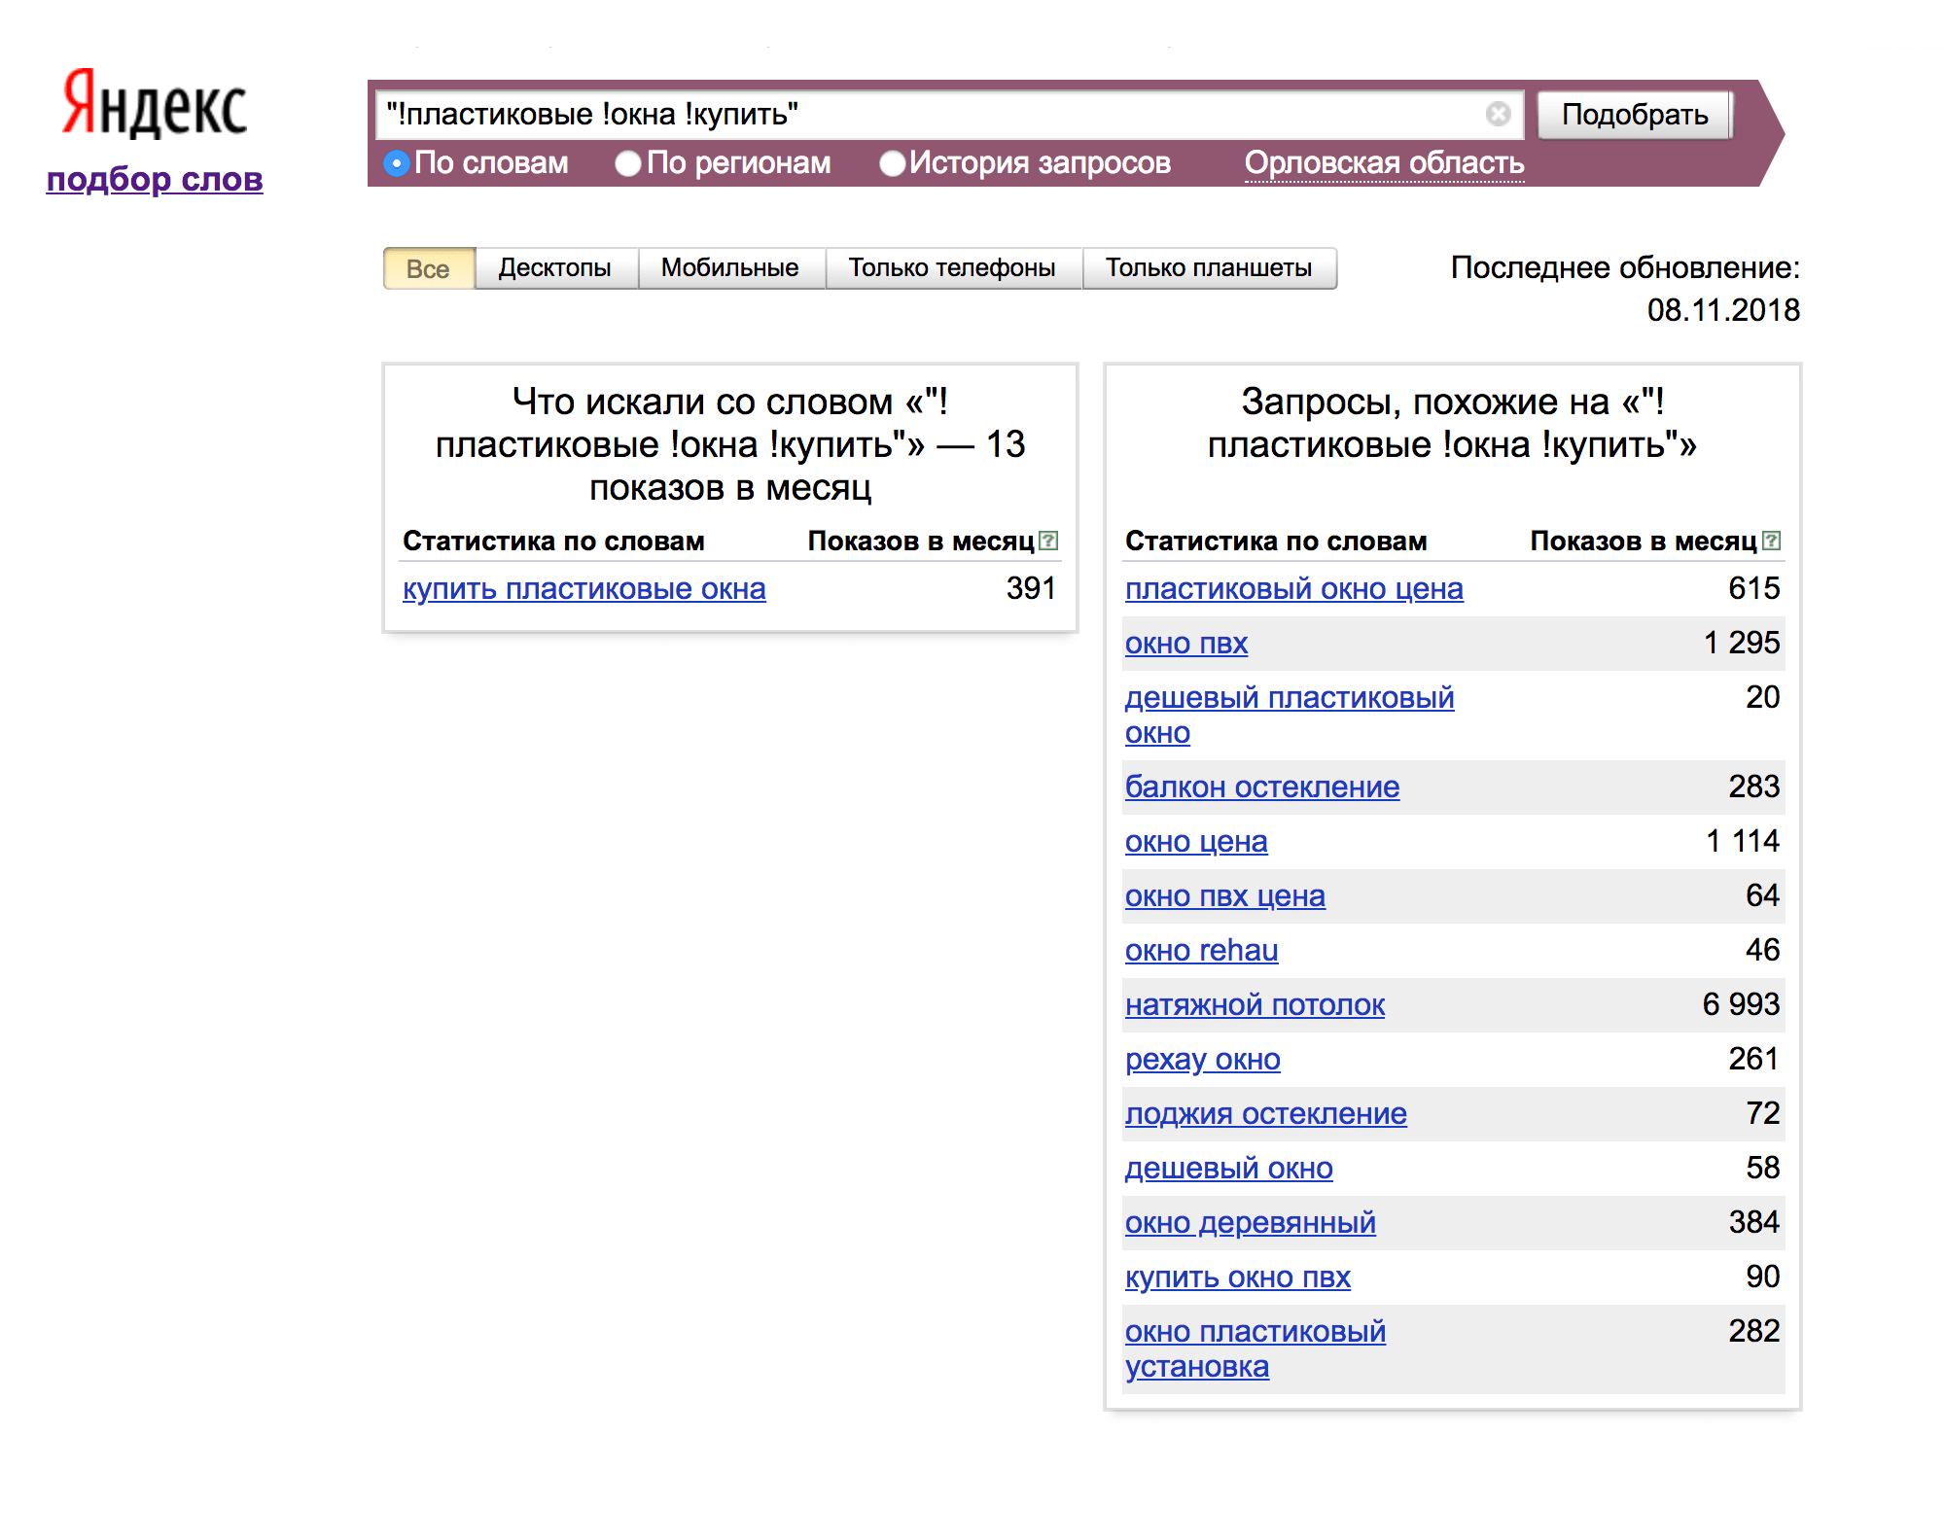
Task: Select 'По словам' radio button
Action: (x=397, y=163)
